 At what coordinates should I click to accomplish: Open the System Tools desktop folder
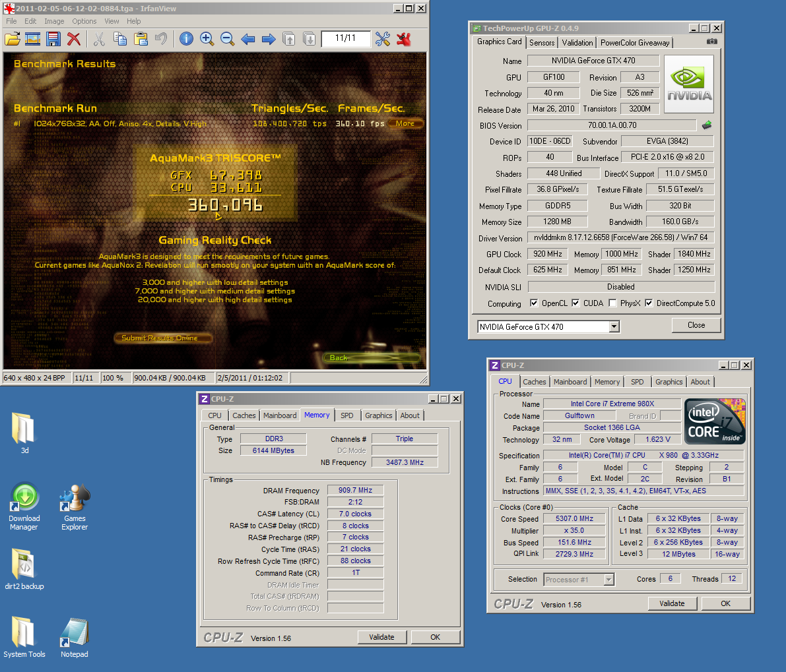pos(24,638)
